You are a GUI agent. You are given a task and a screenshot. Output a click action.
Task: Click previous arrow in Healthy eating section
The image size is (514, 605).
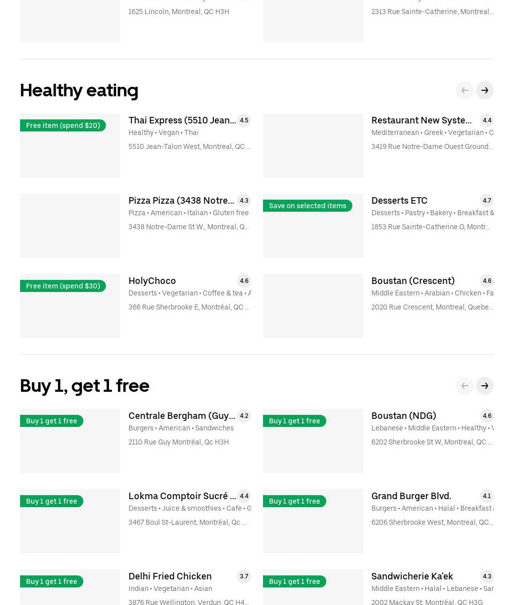tap(464, 90)
